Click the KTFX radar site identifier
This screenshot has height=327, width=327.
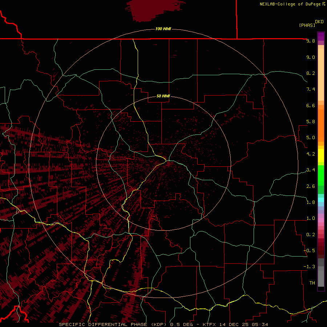click(x=210, y=324)
